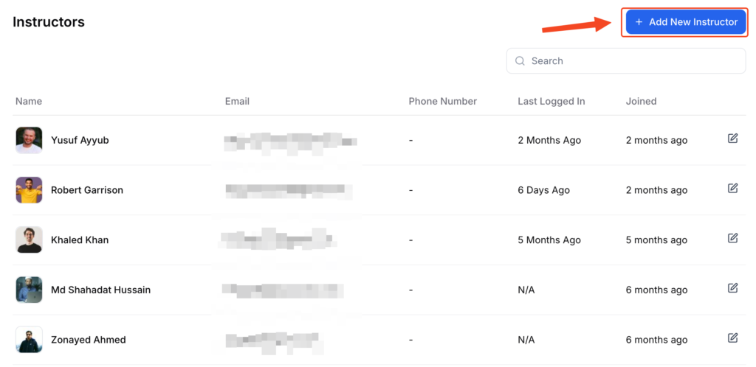Edit Yusuf Ayyub using pencil icon
This screenshot has width=756, height=367.
(x=732, y=139)
